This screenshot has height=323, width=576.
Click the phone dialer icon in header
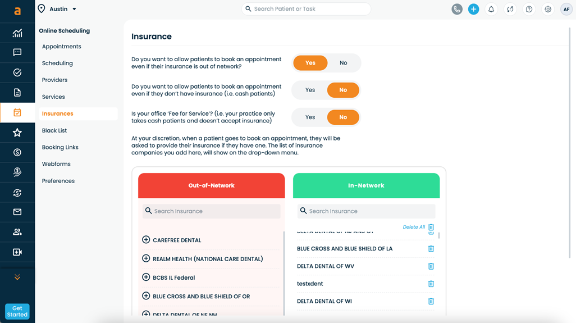click(x=457, y=10)
